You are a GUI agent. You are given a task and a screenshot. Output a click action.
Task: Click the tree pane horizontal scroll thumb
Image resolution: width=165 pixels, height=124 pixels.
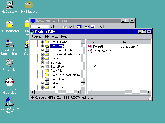pyautogui.click(x=45, y=92)
